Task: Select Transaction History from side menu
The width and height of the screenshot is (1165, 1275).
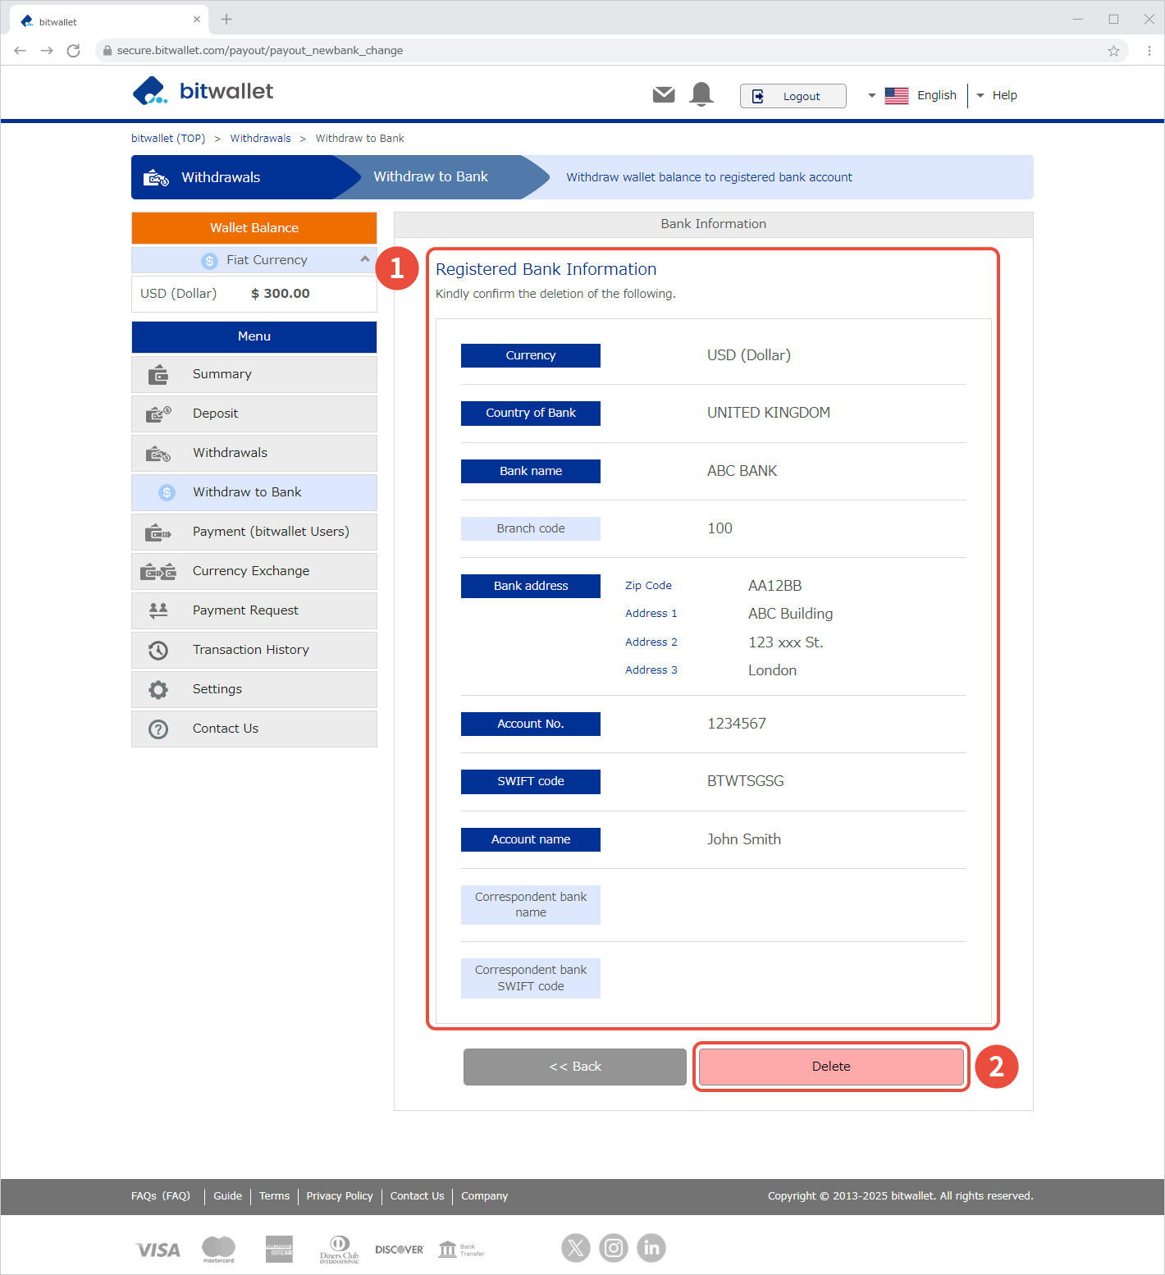Action: (x=250, y=650)
